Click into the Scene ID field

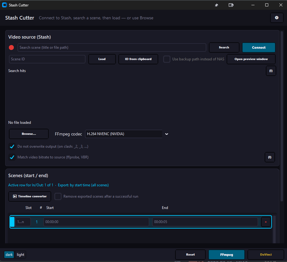pyautogui.click(x=47, y=59)
